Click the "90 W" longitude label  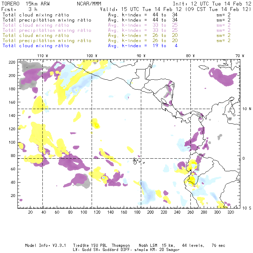[141, 56]
